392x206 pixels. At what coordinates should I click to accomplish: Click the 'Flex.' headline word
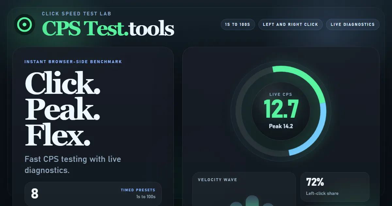coord(57,134)
